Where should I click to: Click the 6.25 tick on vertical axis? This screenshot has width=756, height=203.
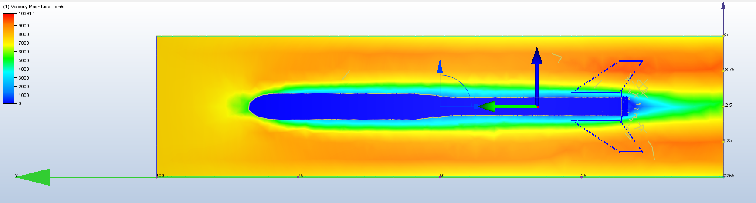[x=724, y=141]
